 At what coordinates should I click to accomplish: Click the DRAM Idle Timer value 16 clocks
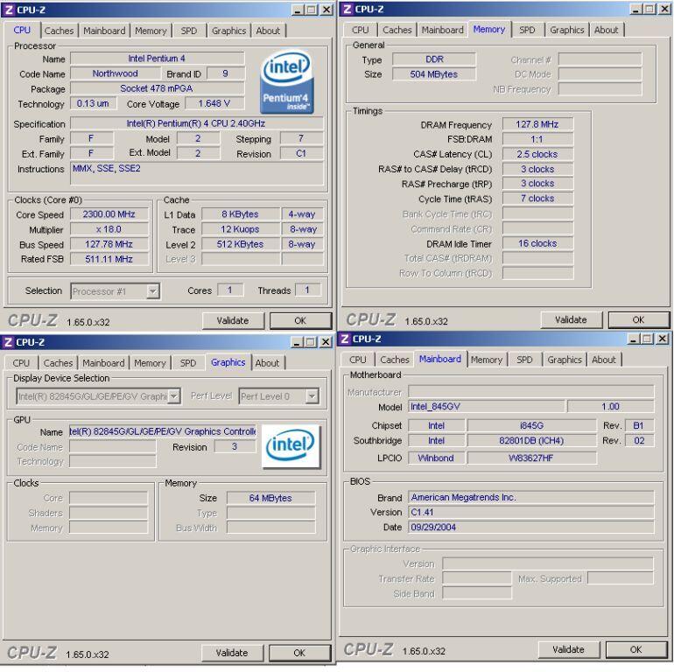pos(537,243)
